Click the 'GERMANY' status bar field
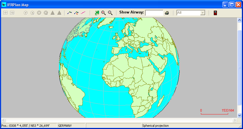This screenshot has height=129, width=243. (71, 126)
